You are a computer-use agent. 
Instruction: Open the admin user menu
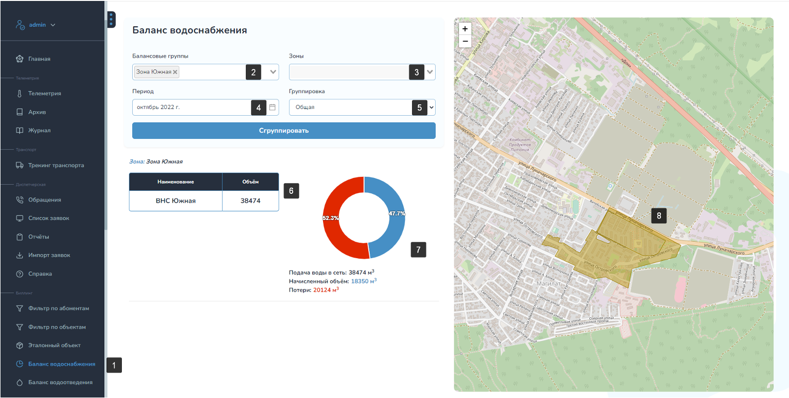pos(36,25)
